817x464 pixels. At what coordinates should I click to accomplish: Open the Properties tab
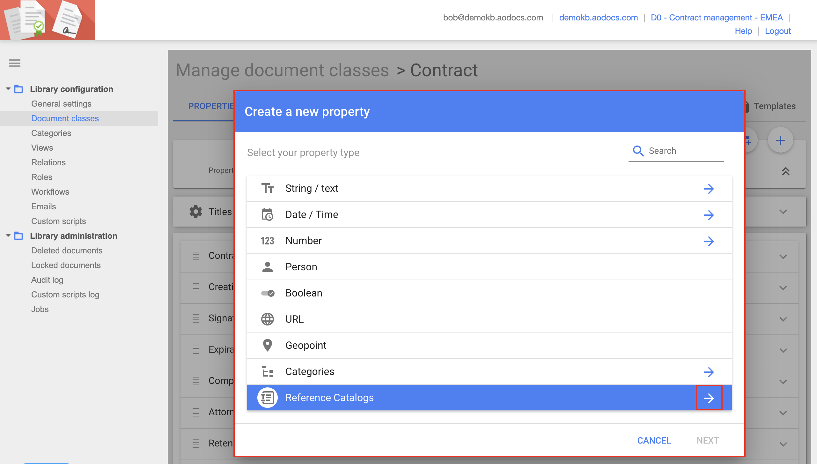click(x=210, y=106)
